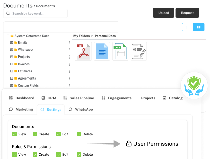
Task: Click Documents breadcrumb link in header
Action: [x=45, y=6]
